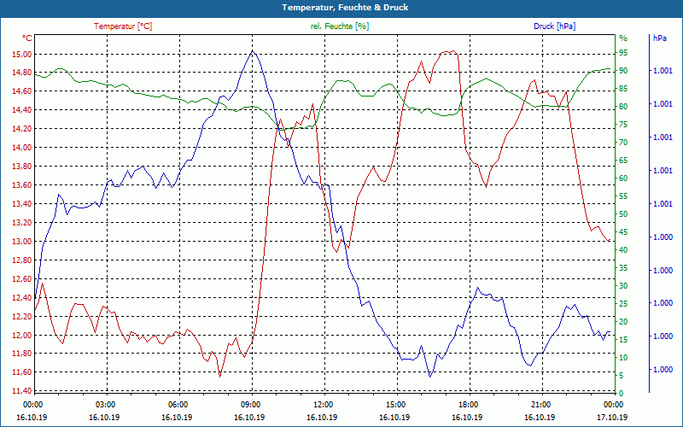
Task: Click temperature axis value 12,20
Action: (24, 316)
